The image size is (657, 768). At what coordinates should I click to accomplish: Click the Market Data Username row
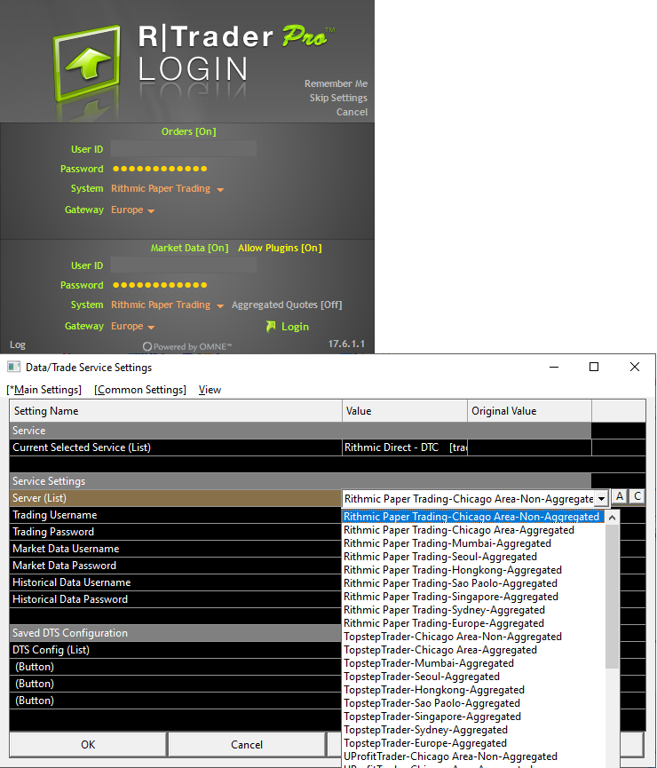176,549
